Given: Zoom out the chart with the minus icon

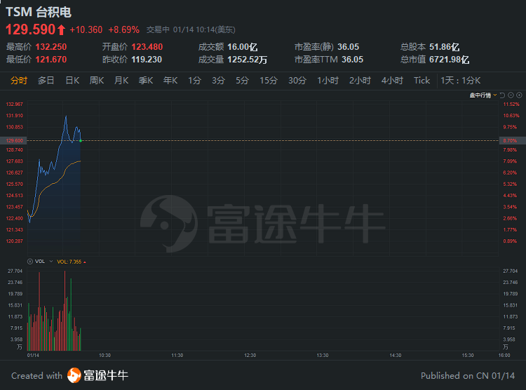Looking at the screenshot, I should click(511, 95).
